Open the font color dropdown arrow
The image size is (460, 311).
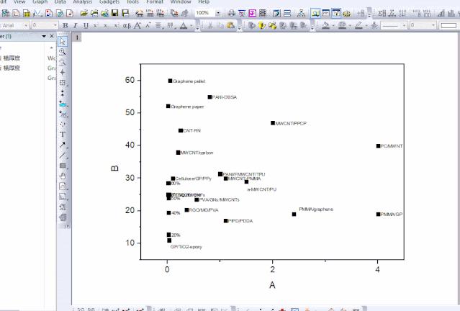point(191,26)
